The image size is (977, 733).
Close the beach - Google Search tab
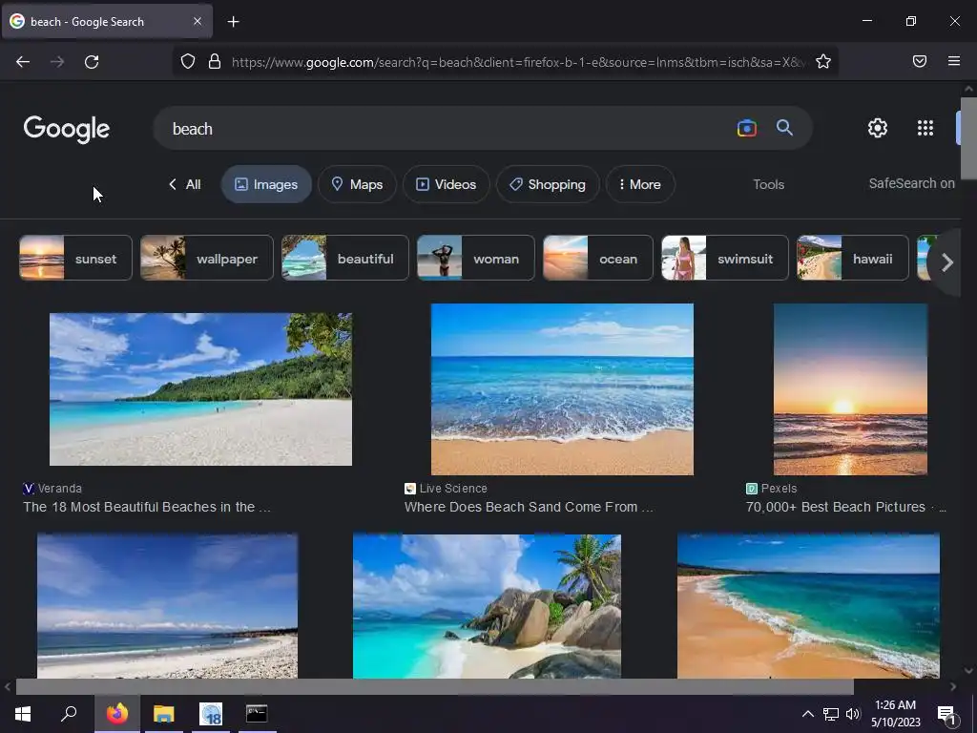[x=197, y=21]
